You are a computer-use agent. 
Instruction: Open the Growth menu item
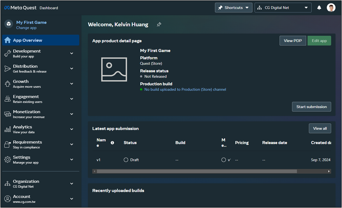point(41,84)
